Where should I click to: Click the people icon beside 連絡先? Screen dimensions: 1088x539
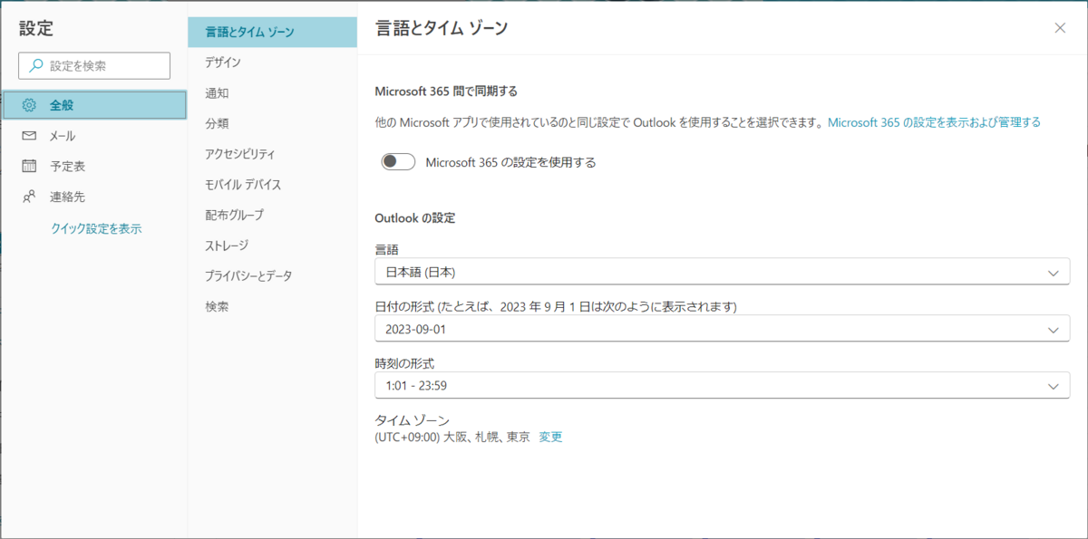(29, 197)
